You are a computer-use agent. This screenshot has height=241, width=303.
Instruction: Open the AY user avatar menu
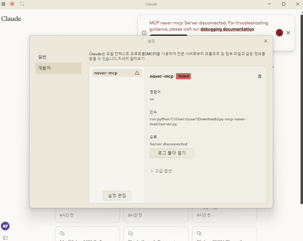pos(5,226)
